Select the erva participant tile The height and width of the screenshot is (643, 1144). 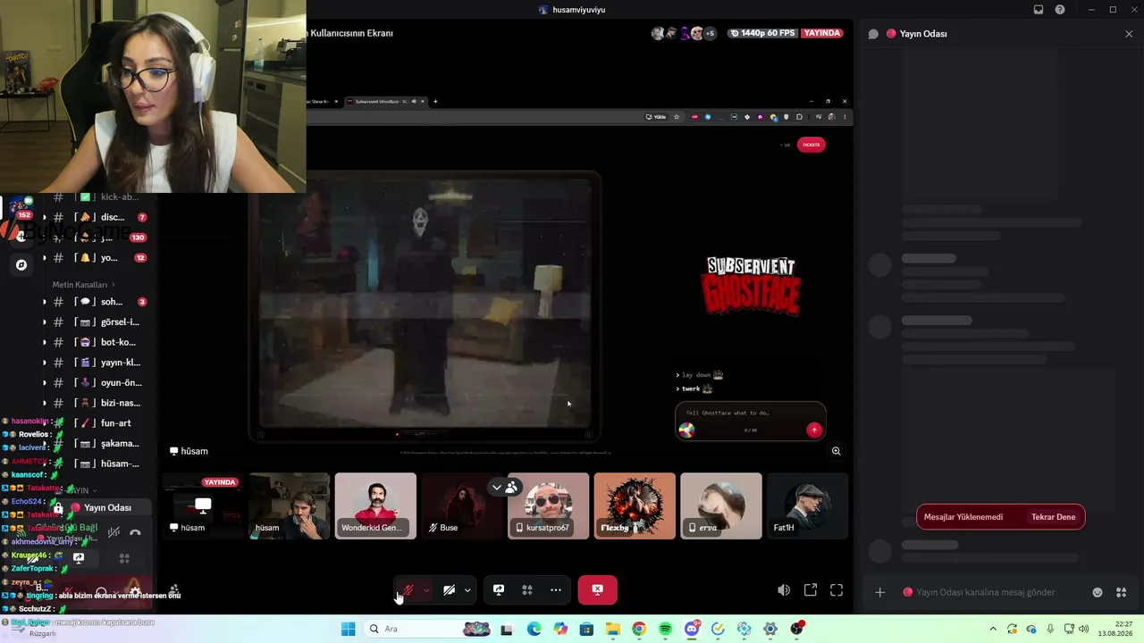pos(721,505)
